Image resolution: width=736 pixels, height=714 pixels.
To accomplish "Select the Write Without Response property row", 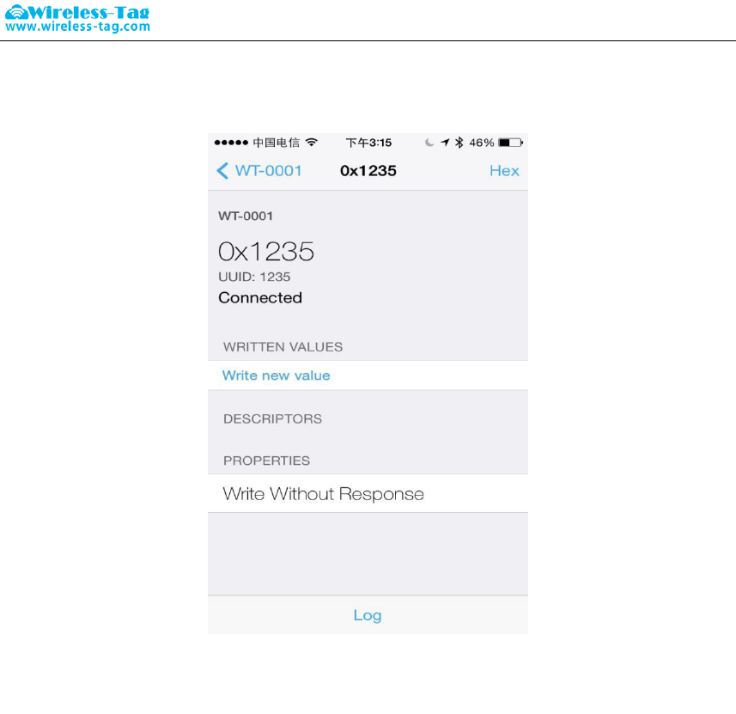I will (x=368, y=493).
